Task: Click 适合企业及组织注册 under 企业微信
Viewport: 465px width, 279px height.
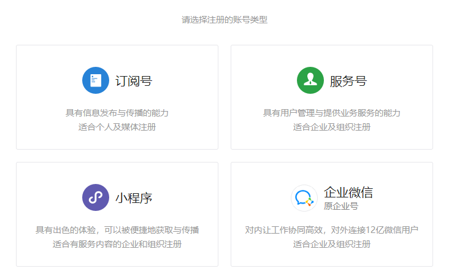Action: (332, 244)
